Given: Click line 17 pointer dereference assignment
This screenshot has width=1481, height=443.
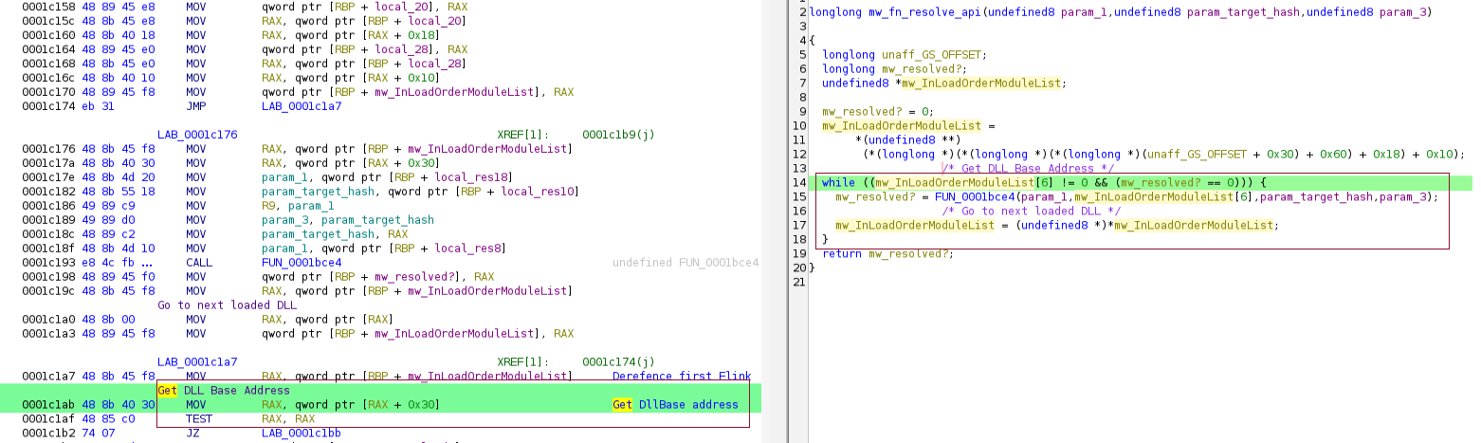Looking at the screenshot, I should [x=1056, y=225].
